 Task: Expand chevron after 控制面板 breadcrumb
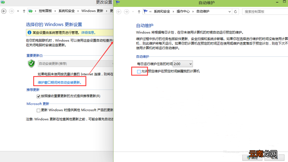[x=55, y=11]
